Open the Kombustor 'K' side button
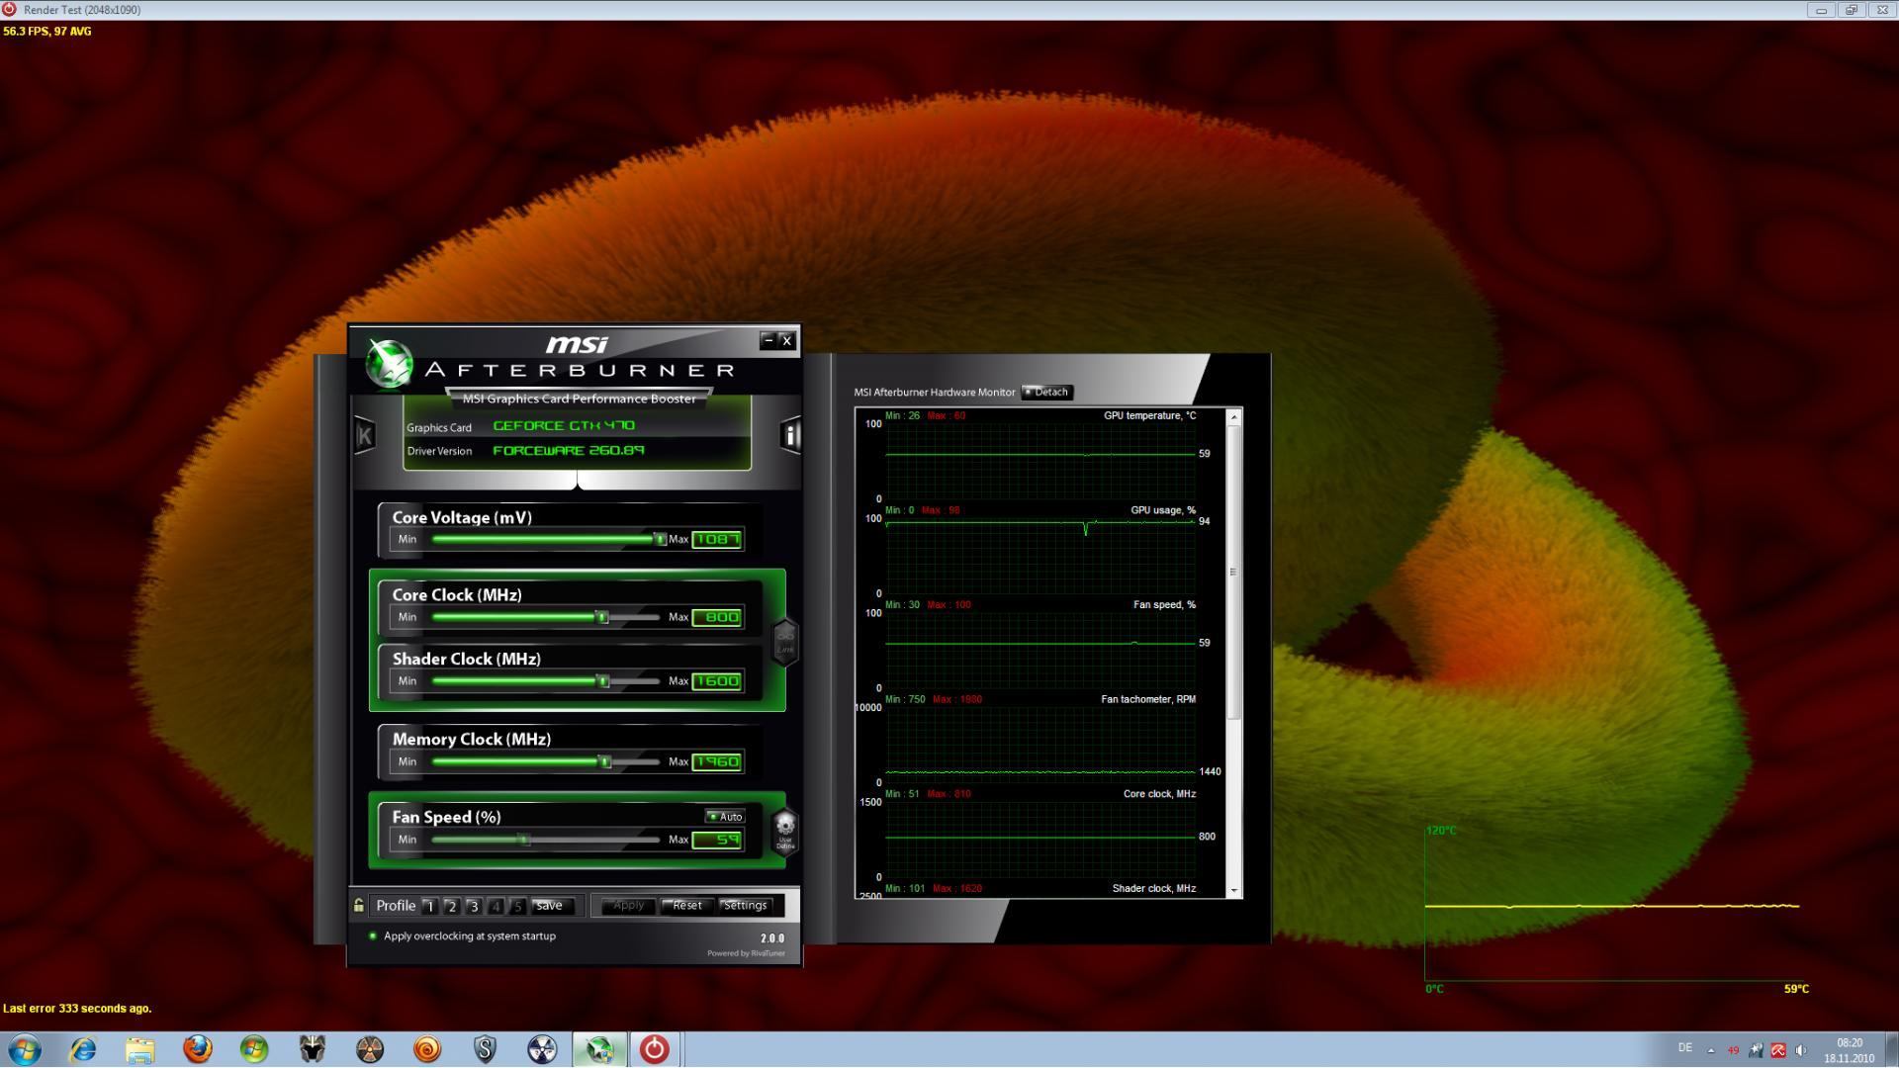This screenshot has width=1899, height=1068. [x=364, y=435]
